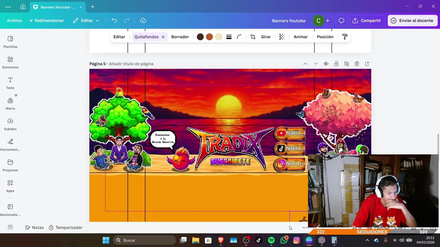Open Spotify from the taskbar
This screenshot has height=247, width=440.
pyautogui.click(x=271, y=240)
